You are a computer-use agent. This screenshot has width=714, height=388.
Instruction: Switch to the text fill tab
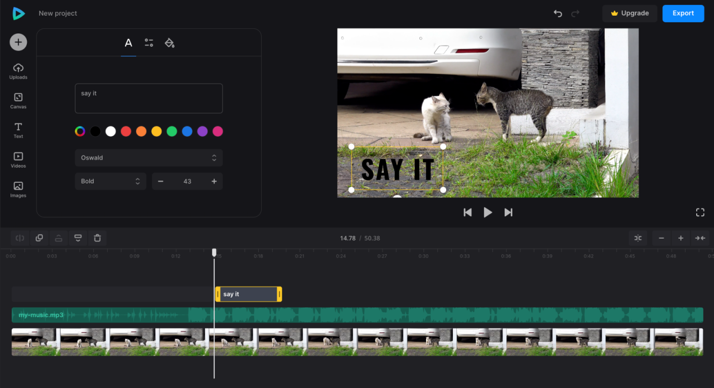click(170, 42)
